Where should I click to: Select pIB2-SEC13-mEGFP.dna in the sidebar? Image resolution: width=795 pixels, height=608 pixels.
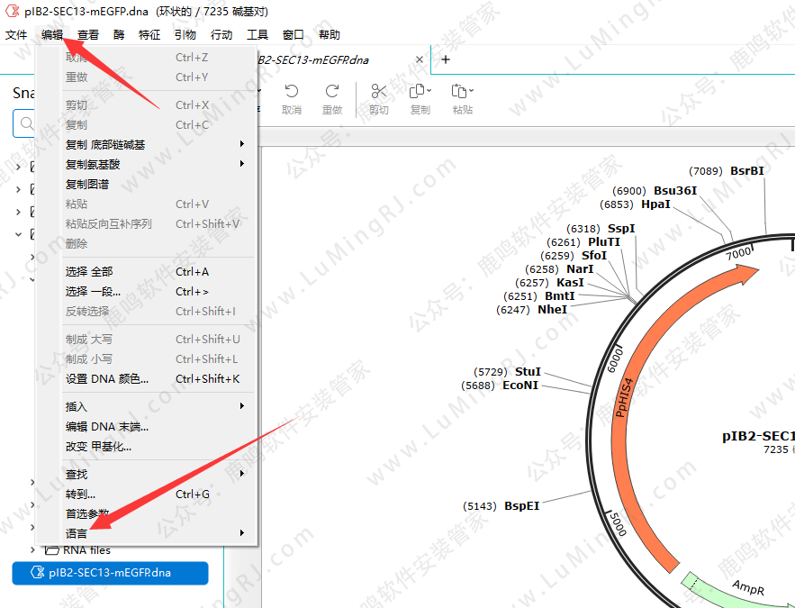coord(110,572)
